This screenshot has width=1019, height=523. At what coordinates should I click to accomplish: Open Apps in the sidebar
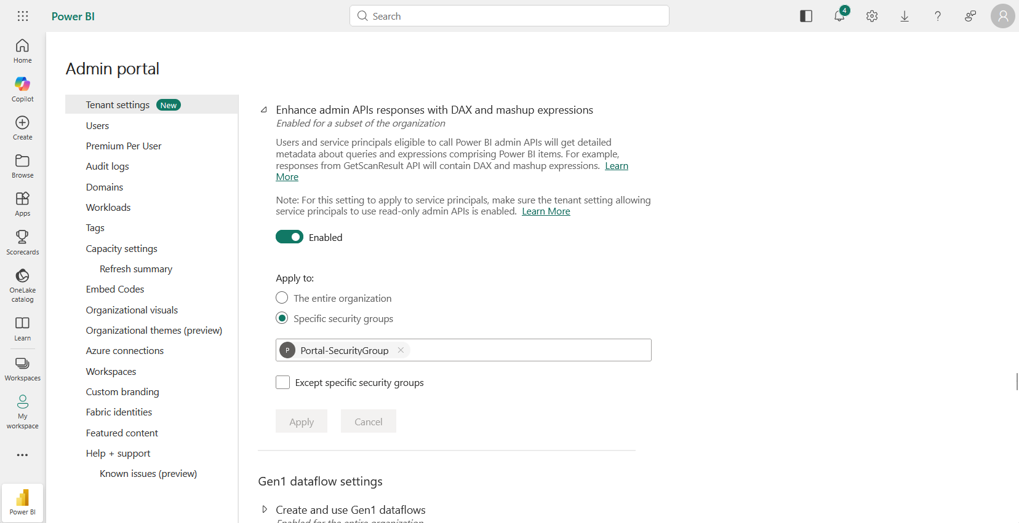click(x=23, y=204)
